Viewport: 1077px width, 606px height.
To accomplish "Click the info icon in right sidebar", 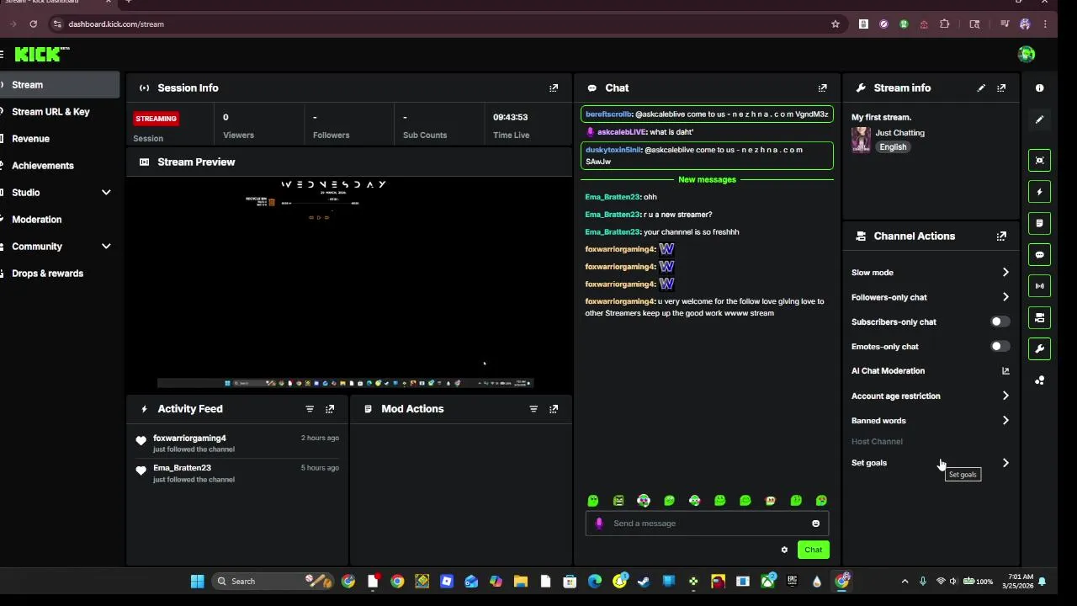I will tap(1040, 88).
